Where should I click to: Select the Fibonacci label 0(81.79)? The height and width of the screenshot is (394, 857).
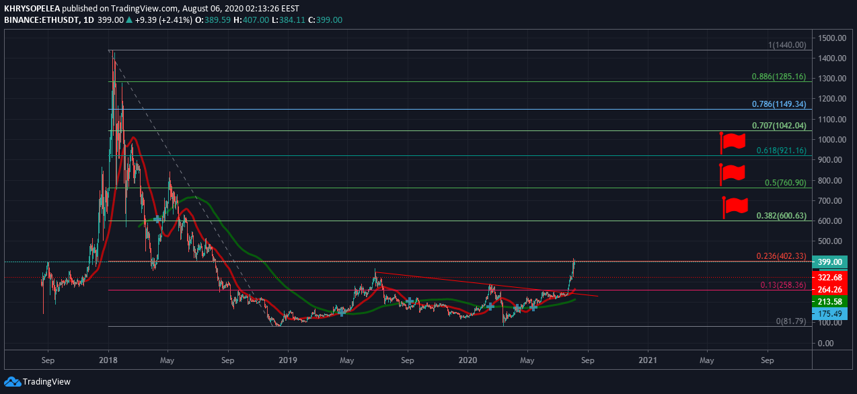click(x=791, y=321)
